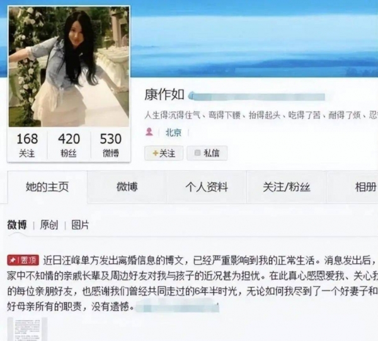Open the 关注/粉丝 tab
This screenshot has width=378, height=341.
pos(287,187)
